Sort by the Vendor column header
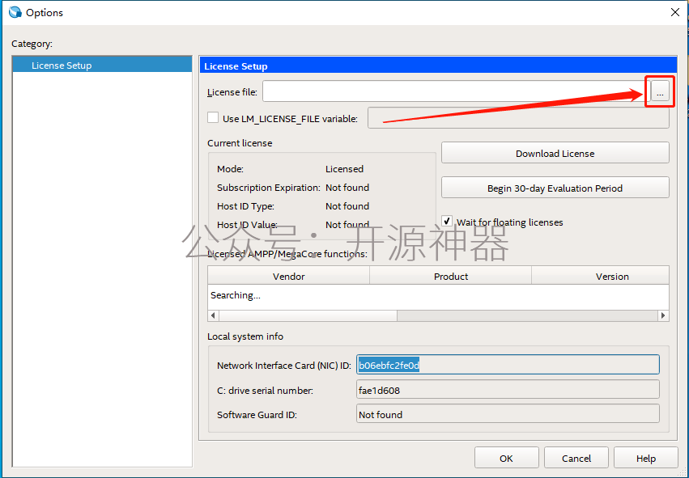This screenshot has height=478, width=689. tap(288, 276)
